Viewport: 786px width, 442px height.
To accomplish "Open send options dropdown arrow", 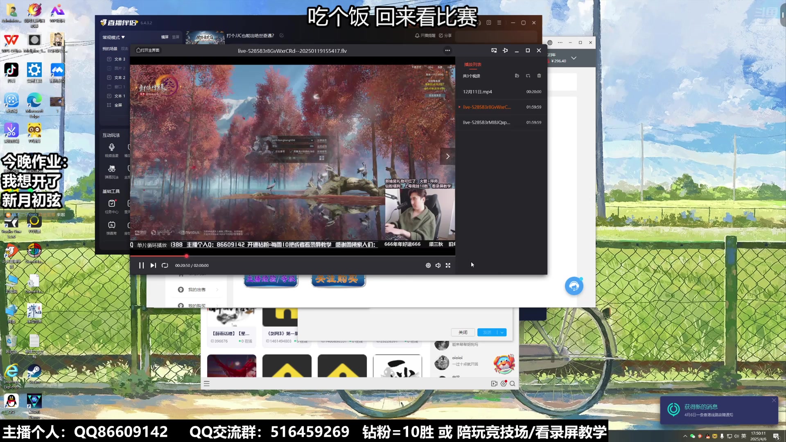I will pos(502,332).
